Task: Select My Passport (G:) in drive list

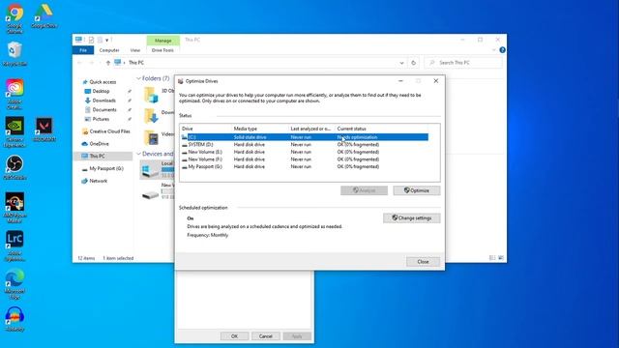Action: (x=305, y=167)
